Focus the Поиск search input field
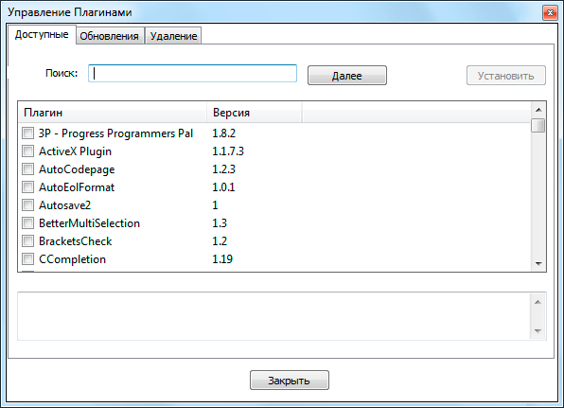Viewport: 564px width, 408px height. (192, 74)
